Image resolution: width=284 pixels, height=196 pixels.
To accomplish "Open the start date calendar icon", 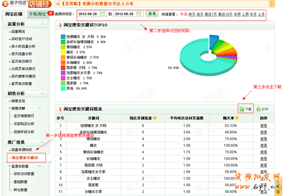I will pyautogui.click(x=102, y=14).
